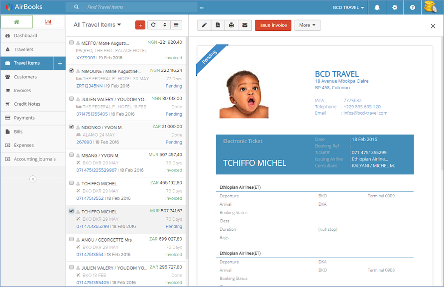Expand the BCD TRAVEL account dropdown

pos(348,7)
